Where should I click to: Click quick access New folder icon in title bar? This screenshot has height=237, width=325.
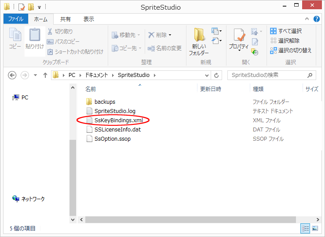pos(31,7)
